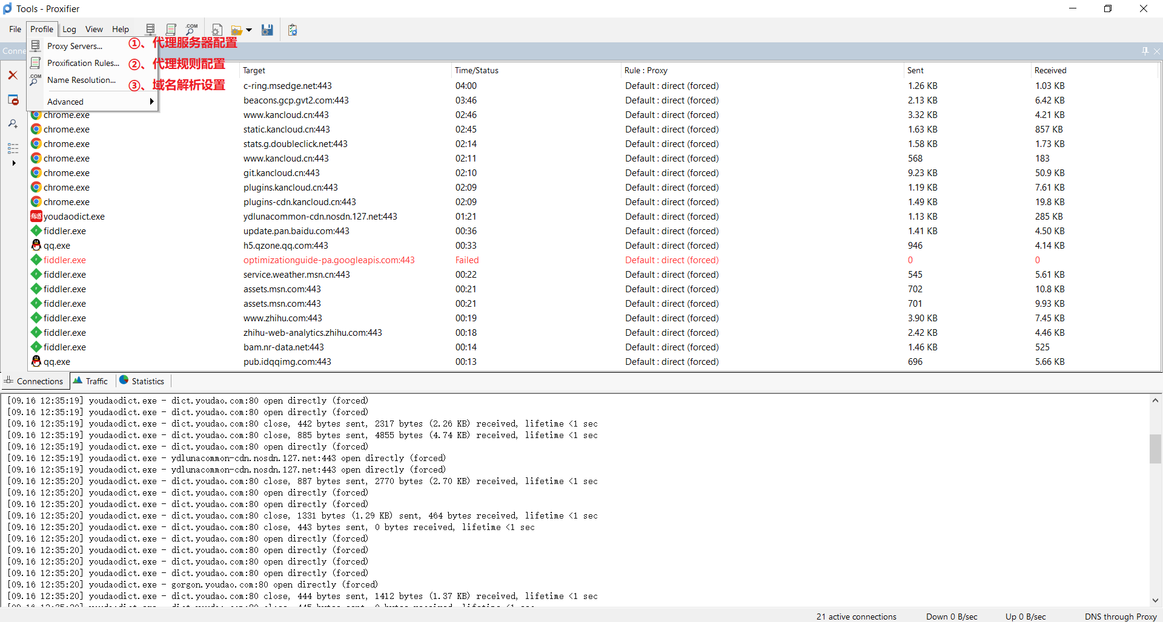Click the log scrollbar down arrow
Viewport: 1163px width, 622px height.
[x=1155, y=600]
